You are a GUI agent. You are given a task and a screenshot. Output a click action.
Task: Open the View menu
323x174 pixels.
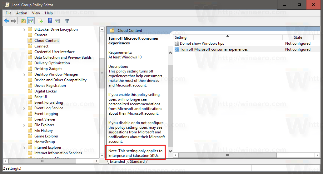(x=36, y=13)
